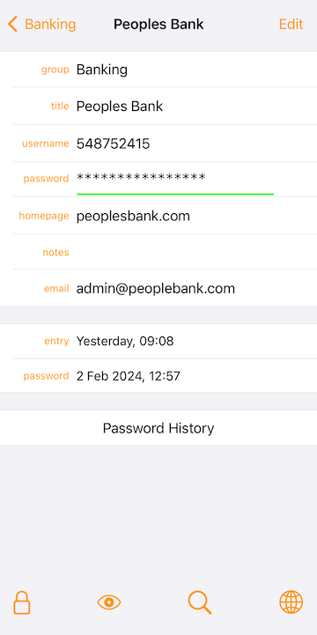Open peoplesbank.com homepage link

[133, 216]
